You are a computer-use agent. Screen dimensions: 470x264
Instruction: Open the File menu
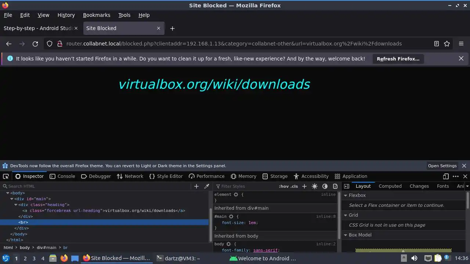click(x=8, y=15)
